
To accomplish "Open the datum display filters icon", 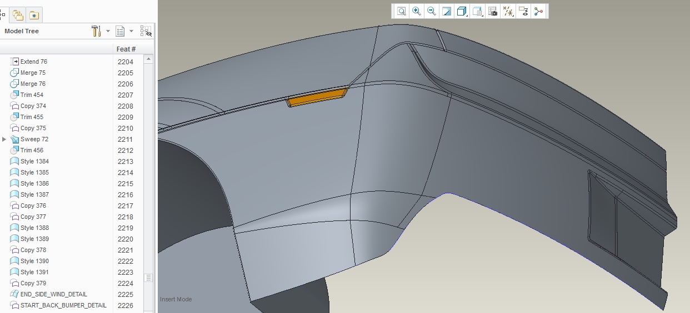I will click(508, 11).
